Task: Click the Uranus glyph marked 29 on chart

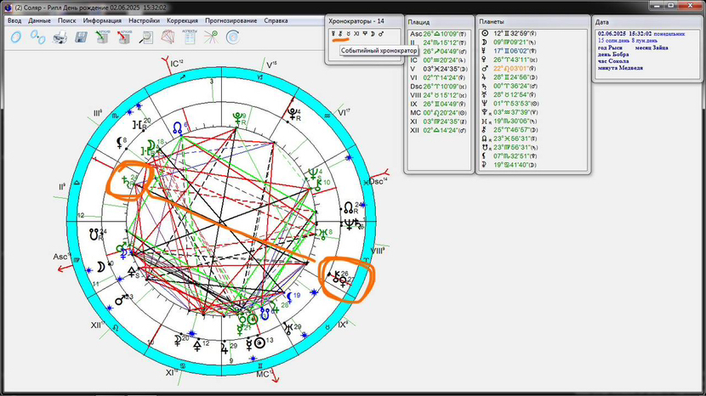Action: [288, 328]
